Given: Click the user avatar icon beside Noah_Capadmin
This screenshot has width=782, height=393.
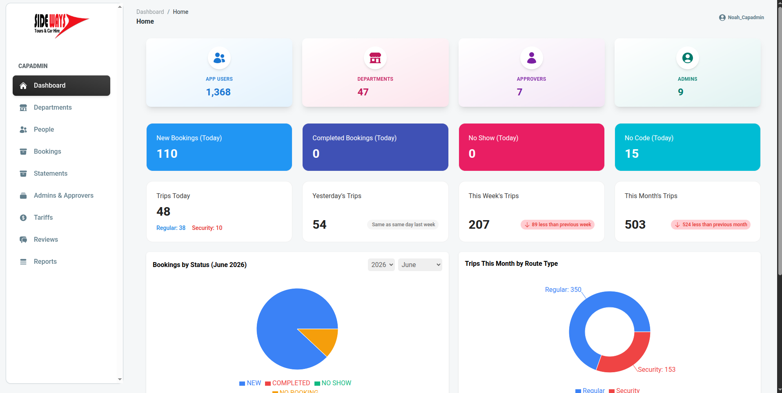Looking at the screenshot, I should (x=722, y=18).
